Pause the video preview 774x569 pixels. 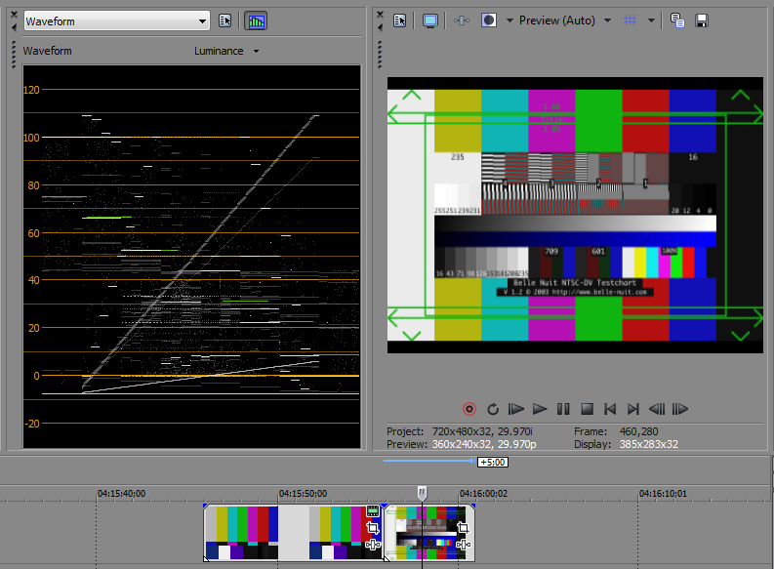563,409
